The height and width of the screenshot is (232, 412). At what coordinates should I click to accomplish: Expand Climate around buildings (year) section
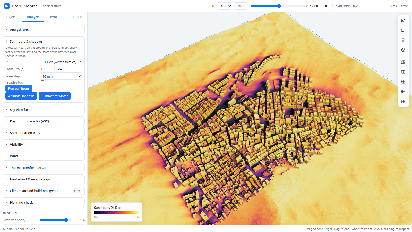click(44, 191)
